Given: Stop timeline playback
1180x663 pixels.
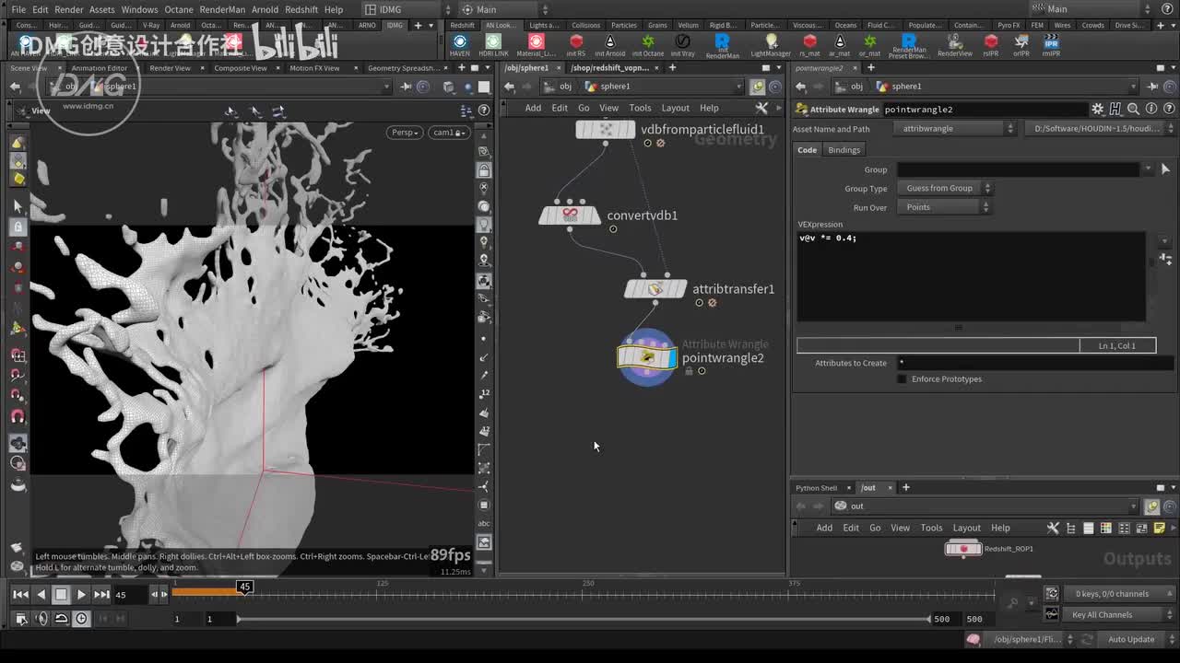Looking at the screenshot, I should (61, 595).
